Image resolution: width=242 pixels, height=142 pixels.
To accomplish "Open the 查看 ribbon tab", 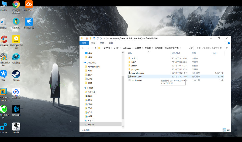I will 111,43.
